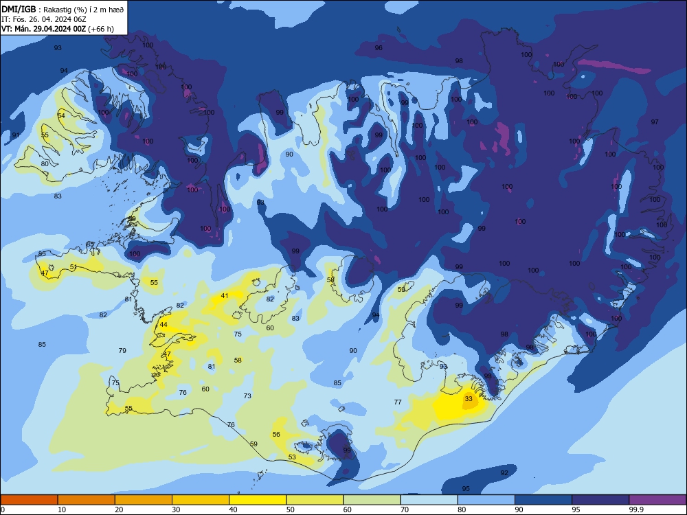Viewport: 687px width, 515px height.
Task: Click the legend tick label '10'
Action: click(62, 510)
